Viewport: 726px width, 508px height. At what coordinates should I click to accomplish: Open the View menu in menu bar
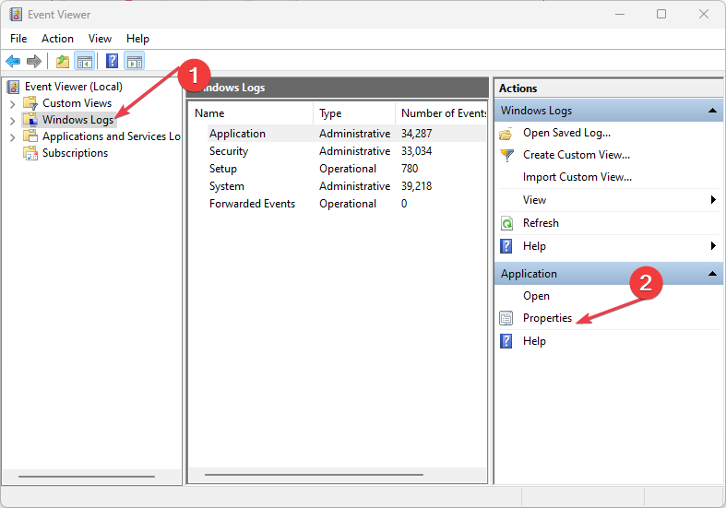point(100,39)
